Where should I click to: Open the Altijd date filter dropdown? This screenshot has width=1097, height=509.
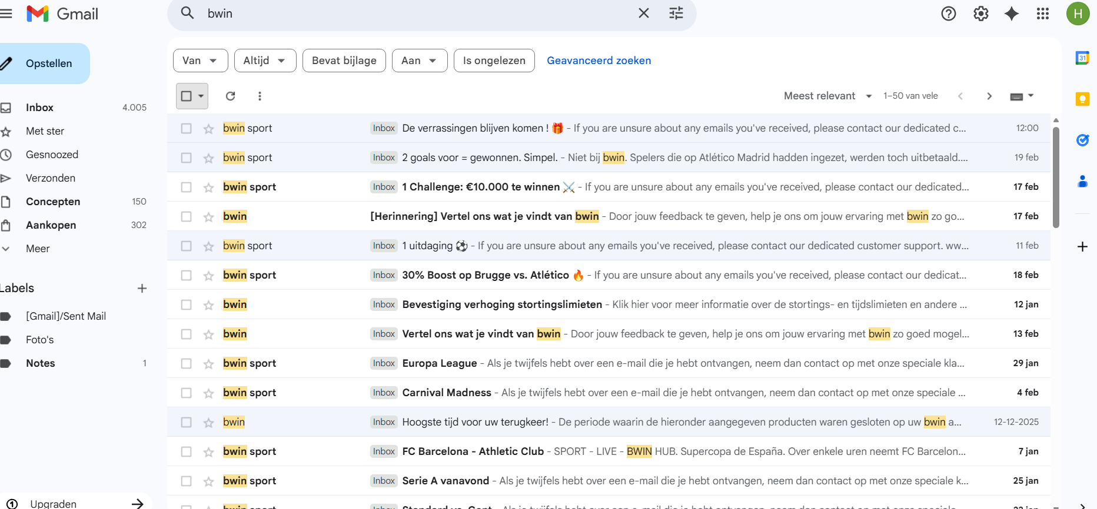point(265,61)
